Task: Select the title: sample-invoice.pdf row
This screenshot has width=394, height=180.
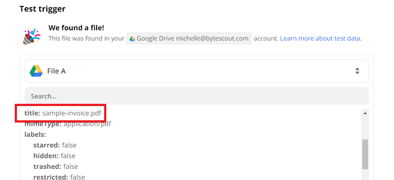Action: tap(61, 113)
